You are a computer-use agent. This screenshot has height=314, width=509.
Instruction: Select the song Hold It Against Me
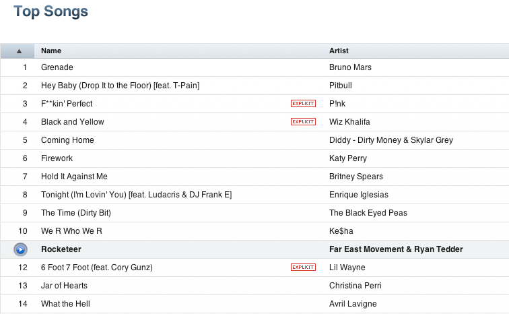[74, 177]
